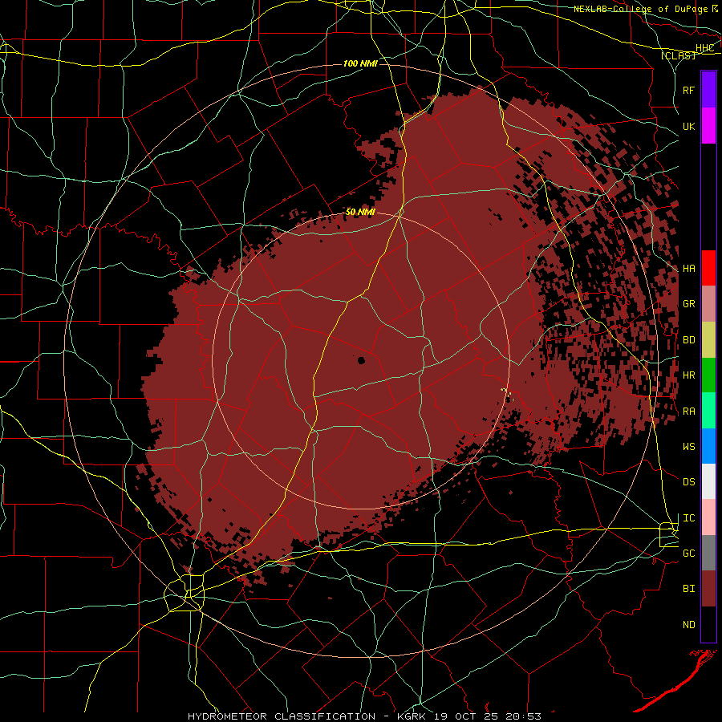Click the GR legend label
The width and height of the screenshot is (722, 722).
click(688, 304)
